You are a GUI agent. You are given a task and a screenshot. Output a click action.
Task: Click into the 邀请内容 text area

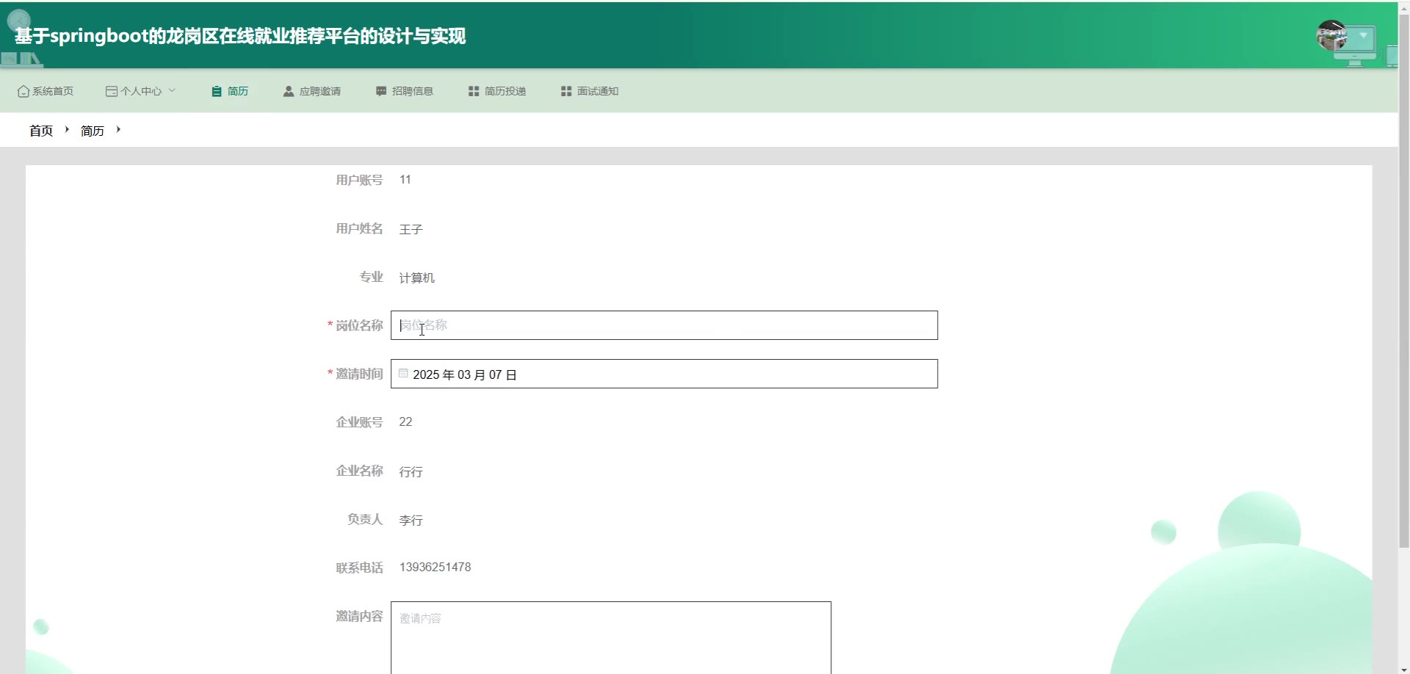tap(611, 637)
